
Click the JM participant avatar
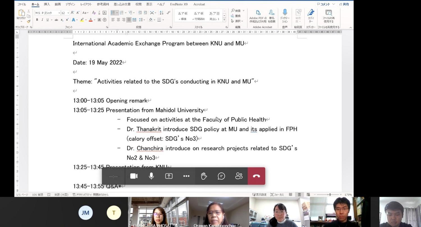click(x=85, y=213)
